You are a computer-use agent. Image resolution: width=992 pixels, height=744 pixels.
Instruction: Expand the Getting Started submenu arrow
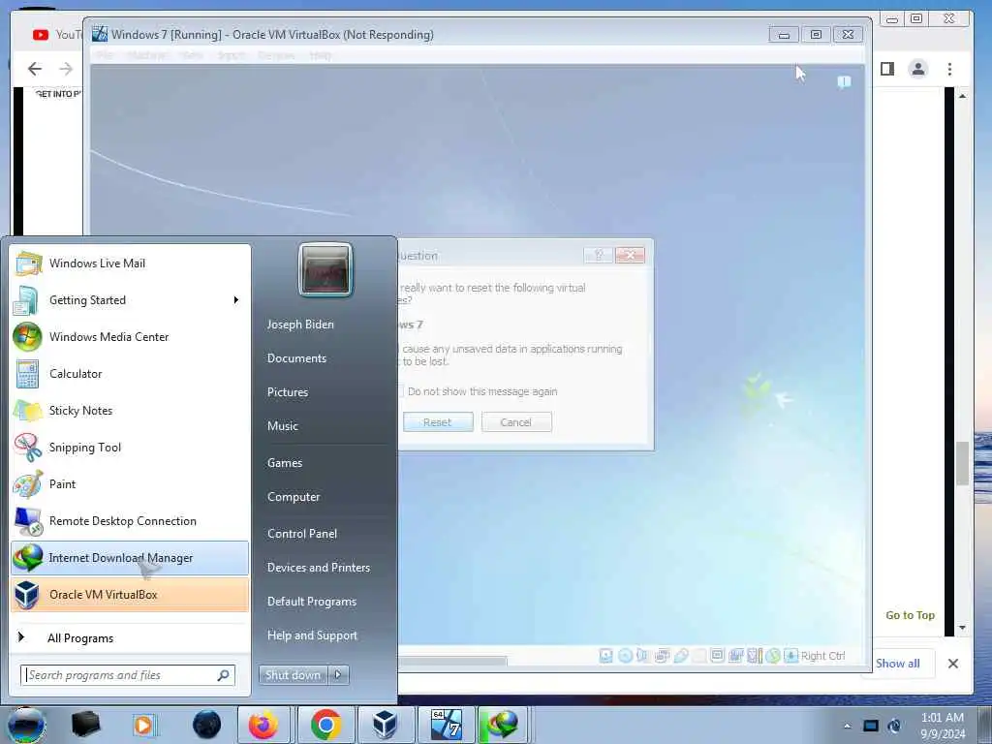[236, 300]
